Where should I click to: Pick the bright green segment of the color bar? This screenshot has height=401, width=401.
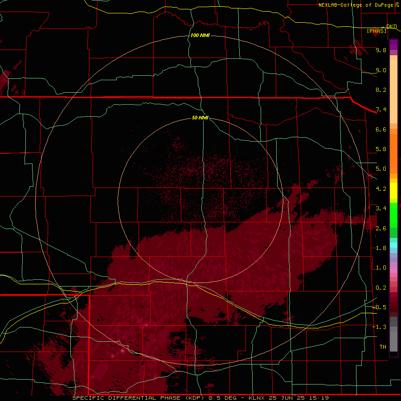(393, 215)
